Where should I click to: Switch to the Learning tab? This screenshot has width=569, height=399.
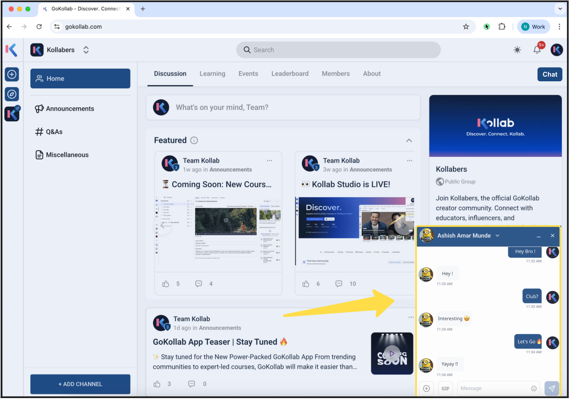[212, 74]
